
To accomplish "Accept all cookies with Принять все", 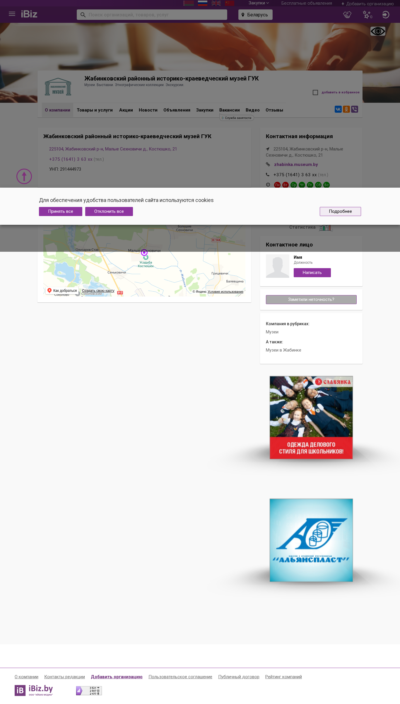I will [x=61, y=211].
